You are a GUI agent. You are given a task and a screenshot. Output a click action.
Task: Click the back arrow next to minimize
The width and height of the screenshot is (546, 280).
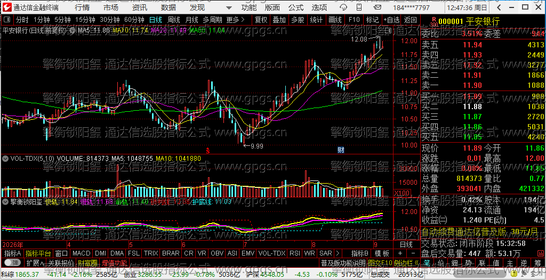click(499, 7)
